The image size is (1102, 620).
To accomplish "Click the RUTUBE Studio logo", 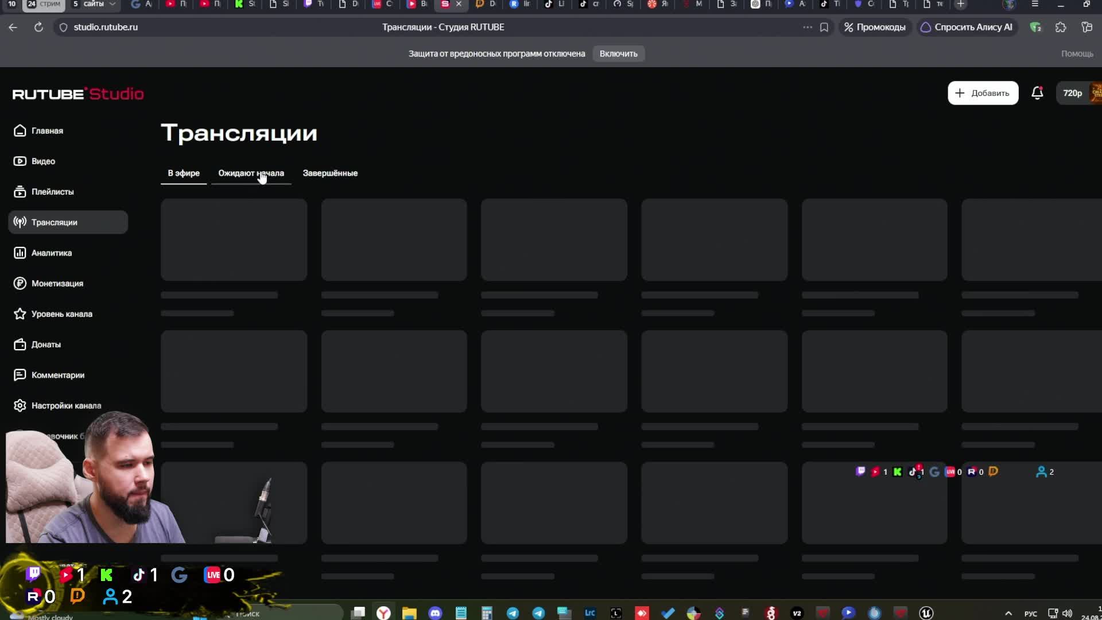I will click(78, 94).
